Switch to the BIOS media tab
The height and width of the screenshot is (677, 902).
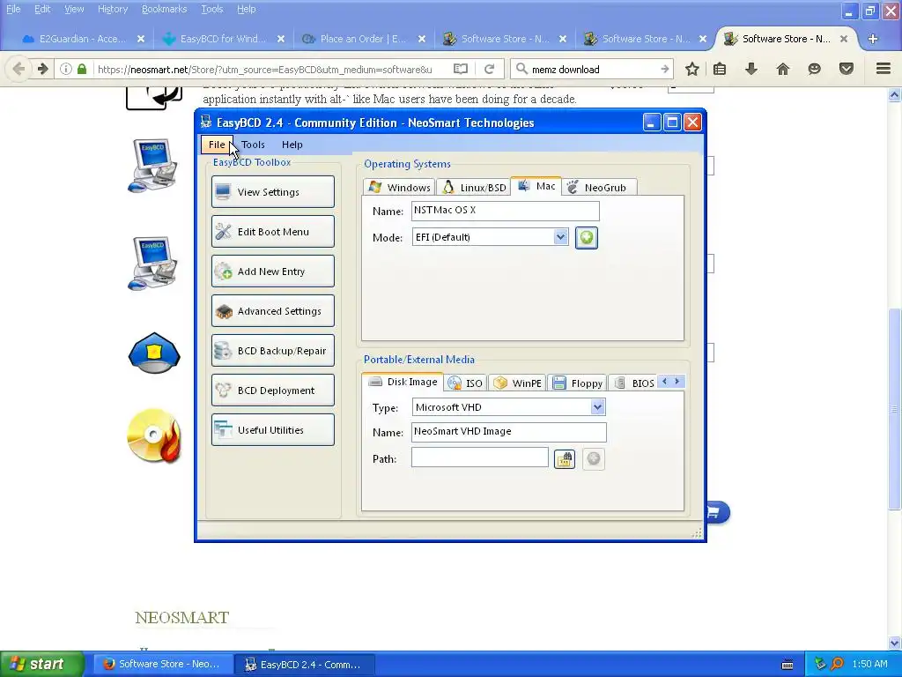click(634, 383)
